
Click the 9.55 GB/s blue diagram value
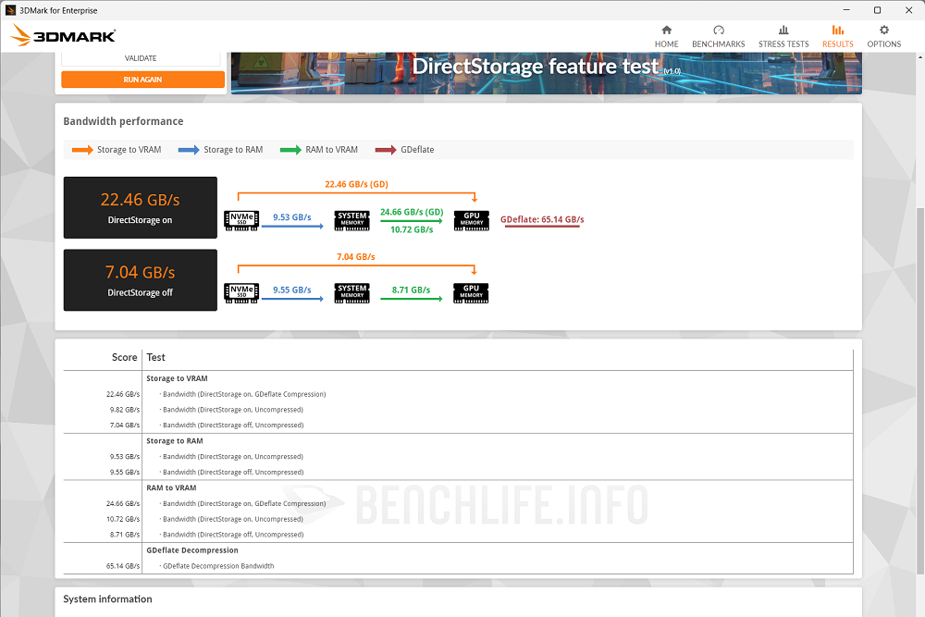292,290
